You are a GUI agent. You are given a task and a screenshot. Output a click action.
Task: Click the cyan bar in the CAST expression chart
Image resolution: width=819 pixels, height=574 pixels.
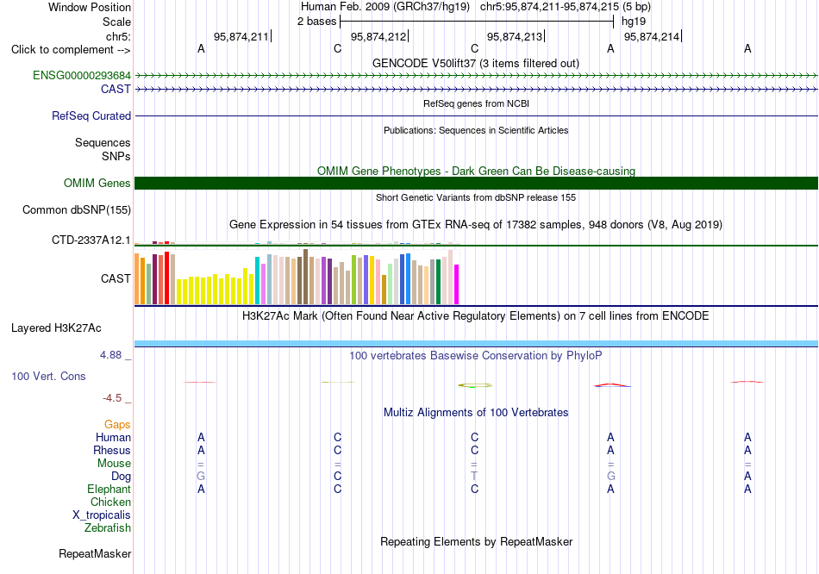pos(258,280)
